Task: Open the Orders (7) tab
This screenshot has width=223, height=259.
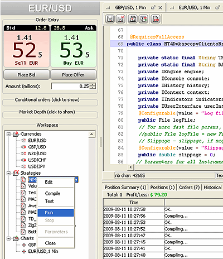Action: (x=189, y=188)
